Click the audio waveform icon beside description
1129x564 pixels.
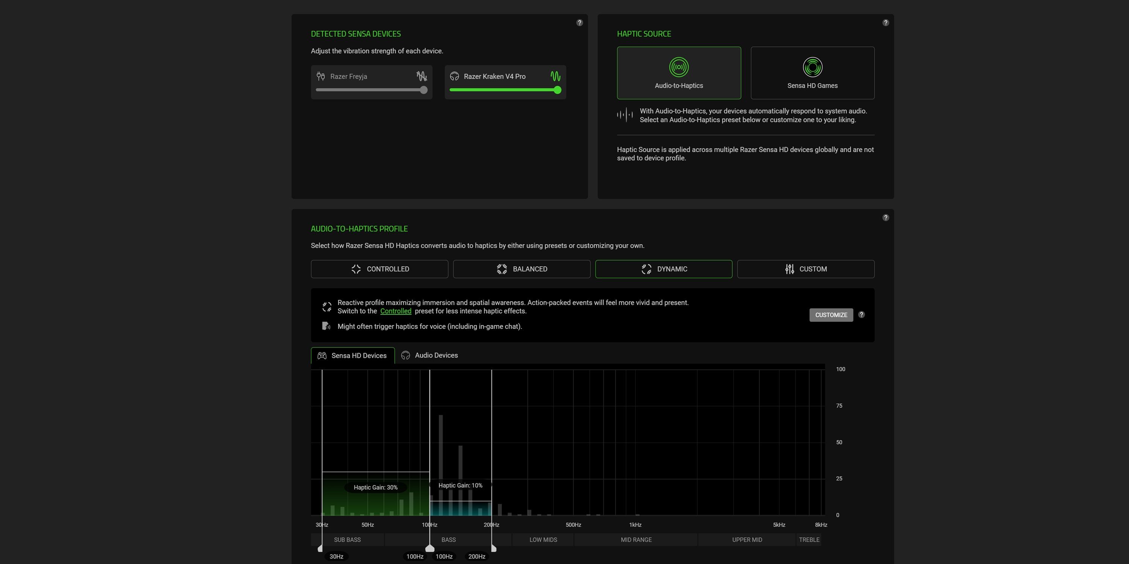coord(625,115)
